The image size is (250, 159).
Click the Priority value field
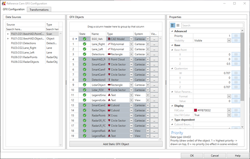(212, 36)
